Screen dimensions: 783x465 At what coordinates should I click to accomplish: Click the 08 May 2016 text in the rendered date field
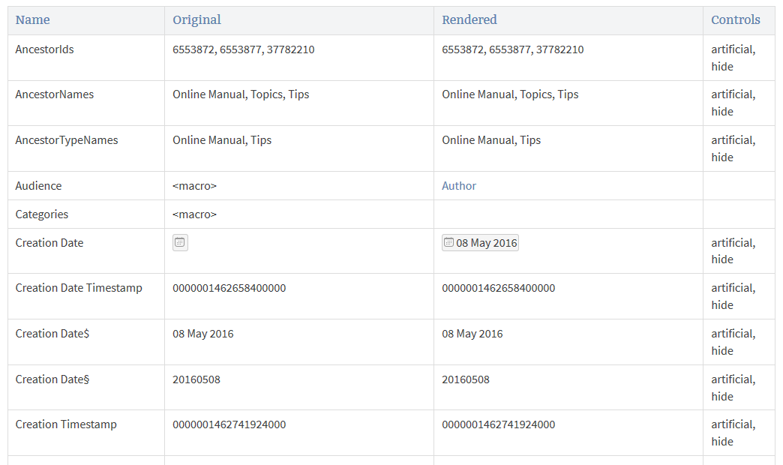click(x=486, y=243)
